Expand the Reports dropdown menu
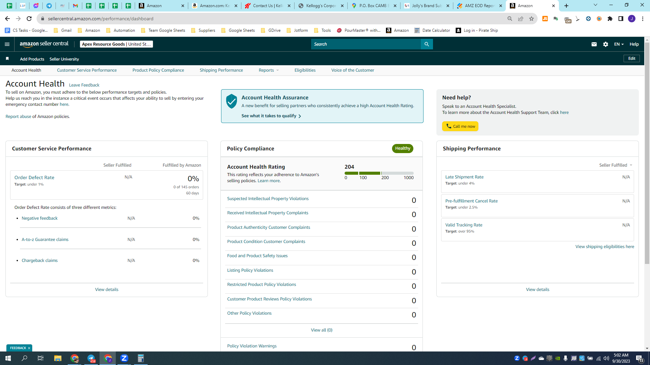Viewport: 650px width, 365px height. pyautogui.click(x=269, y=70)
